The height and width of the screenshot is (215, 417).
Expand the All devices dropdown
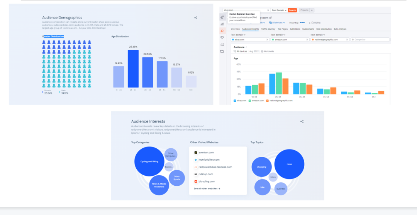pyautogui.click(x=277, y=23)
